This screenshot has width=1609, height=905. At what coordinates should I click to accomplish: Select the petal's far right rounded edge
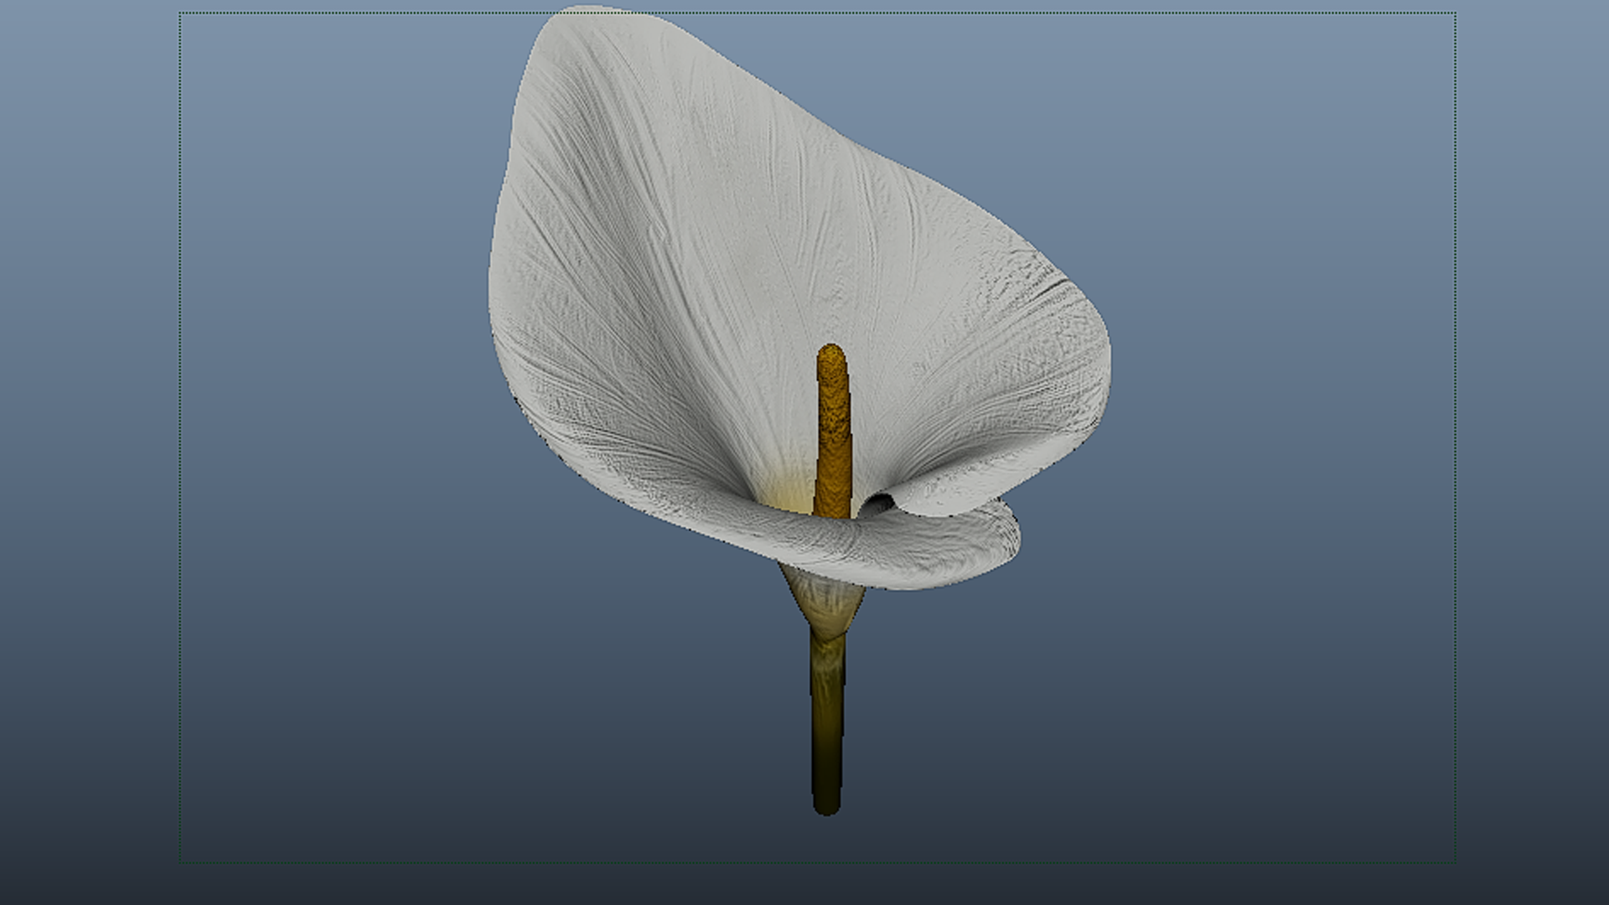point(1103,360)
